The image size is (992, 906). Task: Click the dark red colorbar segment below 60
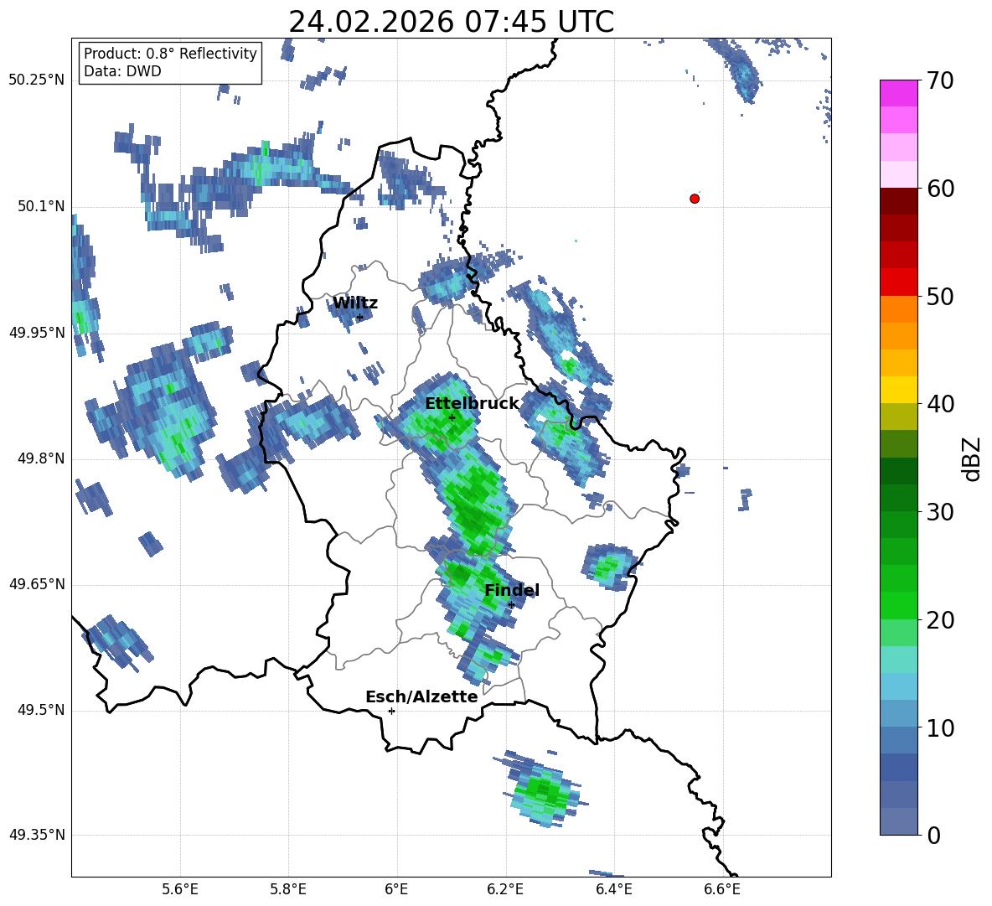[899, 201]
